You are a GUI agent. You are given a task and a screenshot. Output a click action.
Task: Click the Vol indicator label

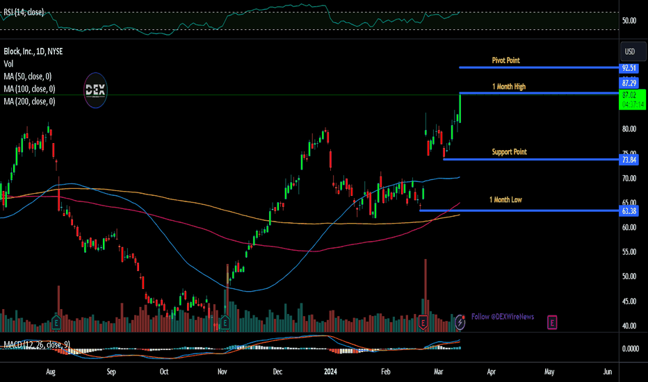click(x=8, y=64)
